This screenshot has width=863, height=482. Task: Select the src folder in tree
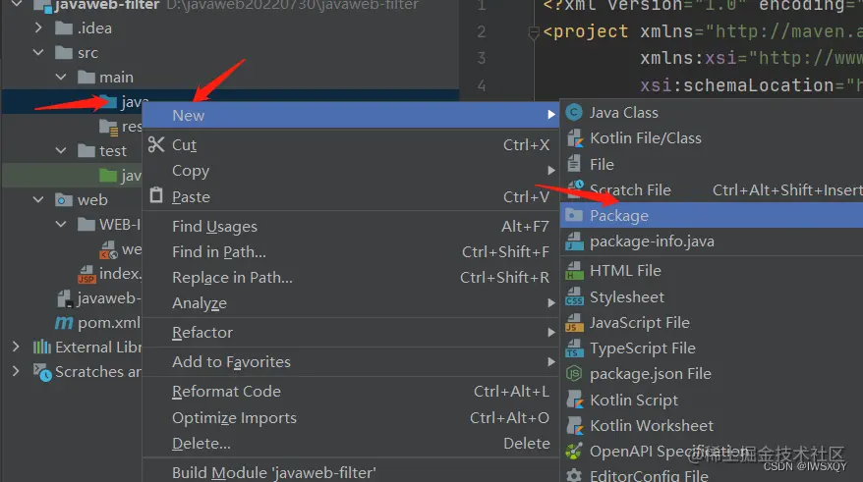pyautogui.click(x=88, y=53)
